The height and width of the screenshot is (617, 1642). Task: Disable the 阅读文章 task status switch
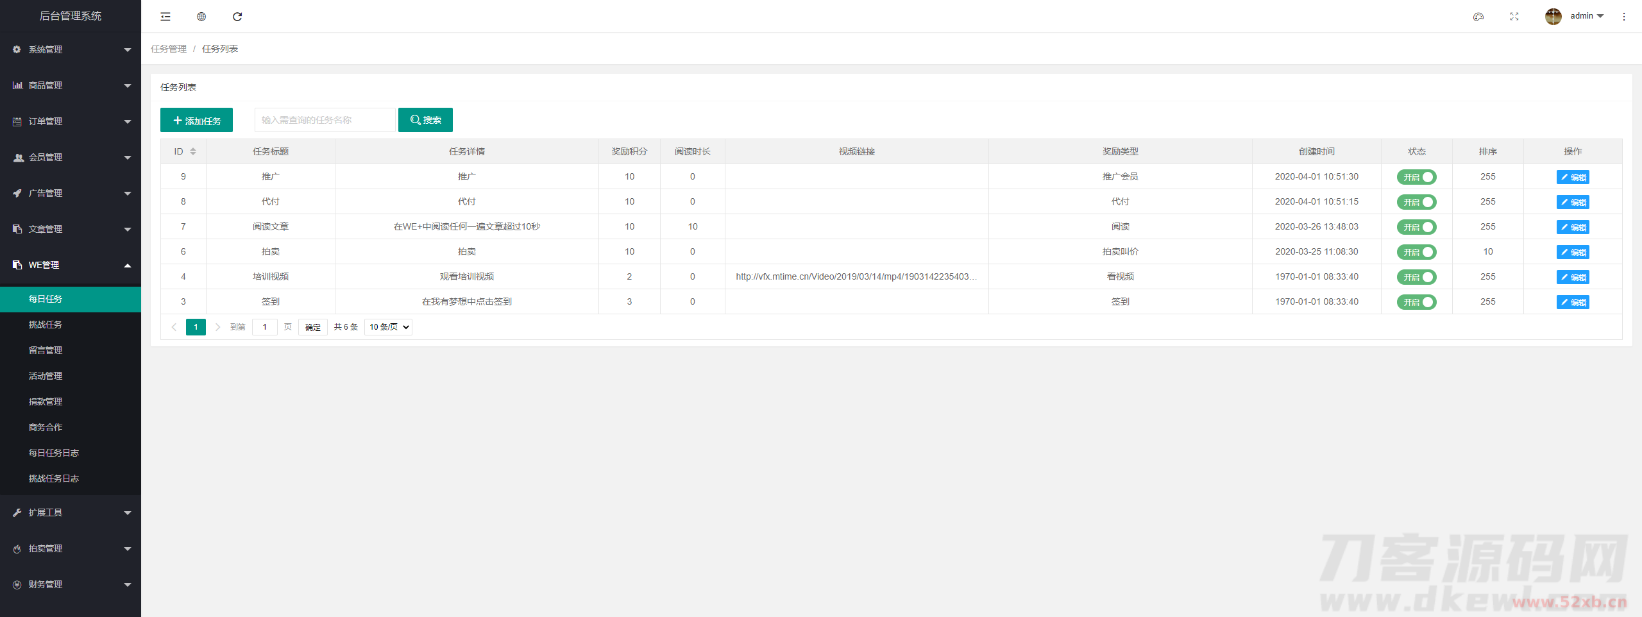pos(1416,227)
